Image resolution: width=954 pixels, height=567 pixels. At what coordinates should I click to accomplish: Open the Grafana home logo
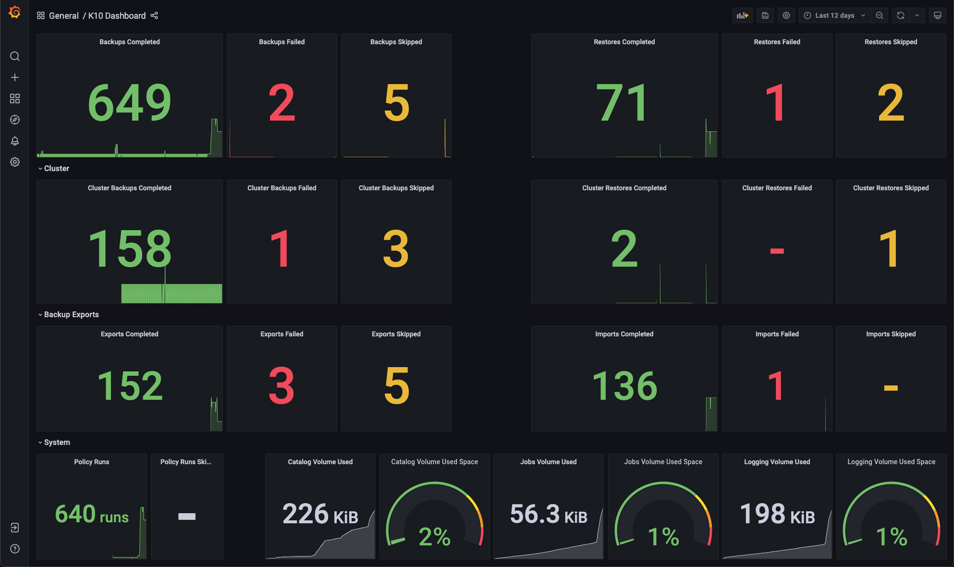[14, 12]
